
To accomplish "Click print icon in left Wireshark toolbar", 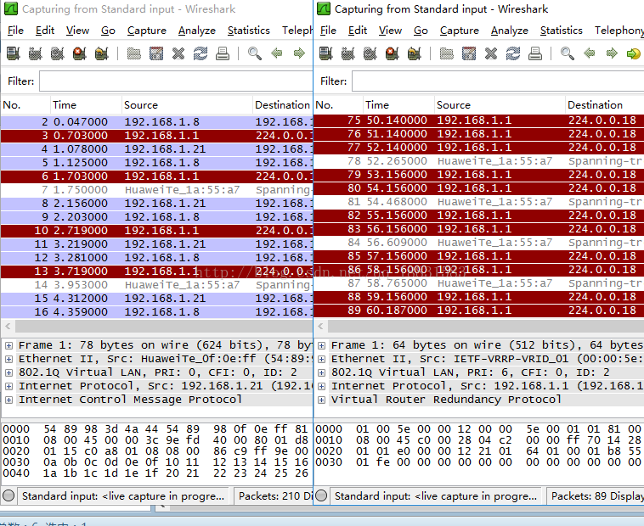I will click(x=223, y=53).
